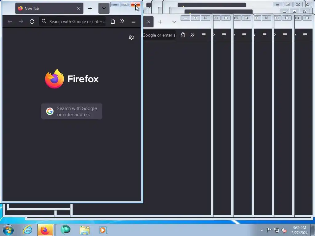This screenshot has height=236, width=315.
Task: Open the Windows Start menu
Action: [x=8, y=230]
